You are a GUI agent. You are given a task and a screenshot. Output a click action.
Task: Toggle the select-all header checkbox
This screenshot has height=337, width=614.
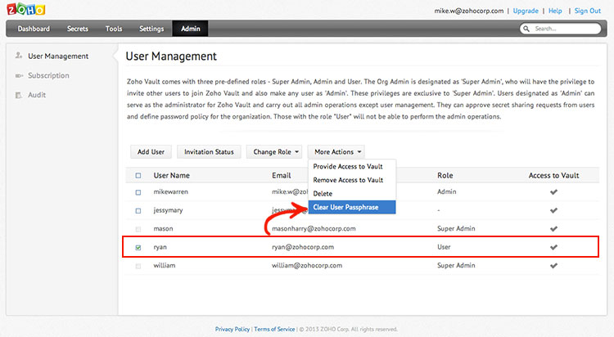coord(138,175)
